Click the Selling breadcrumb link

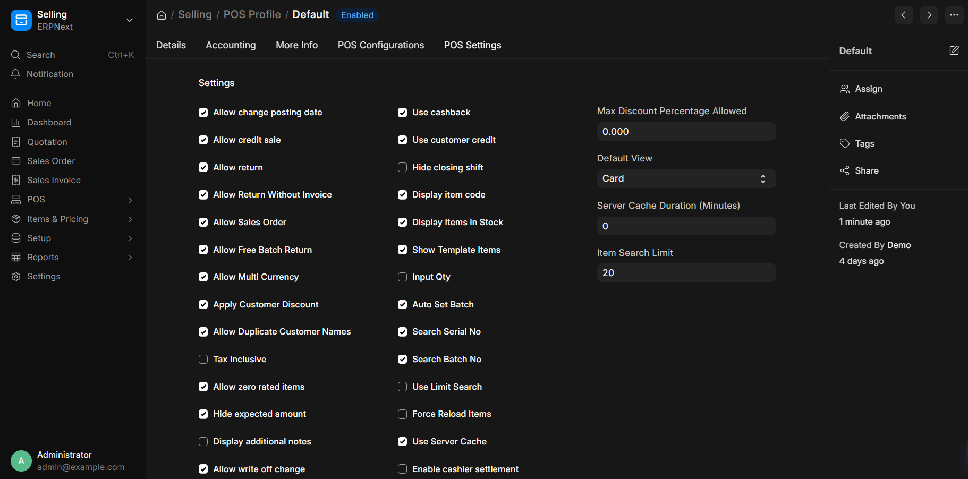point(195,14)
